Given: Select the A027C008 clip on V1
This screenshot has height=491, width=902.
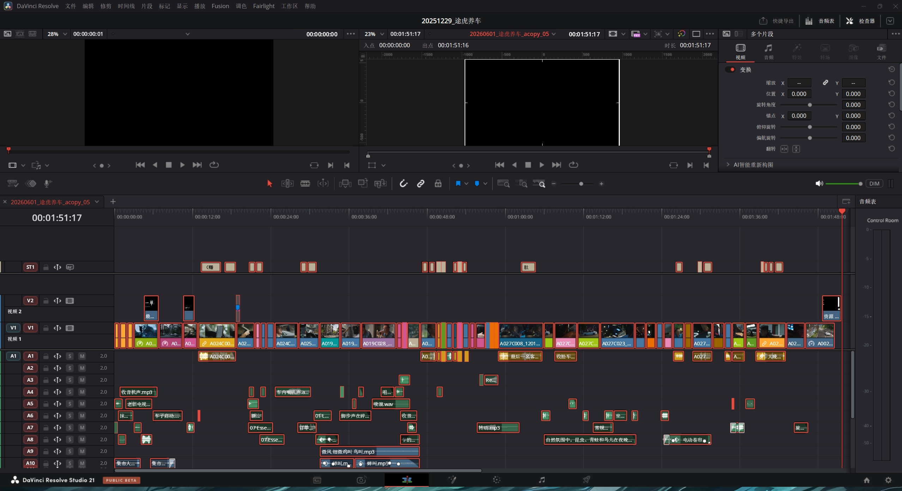Looking at the screenshot, I should tap(521, 335).
